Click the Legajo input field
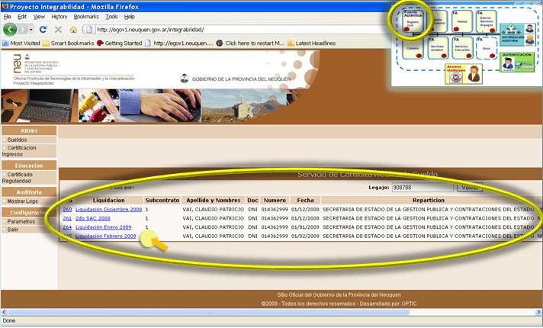 click(421, 187)
